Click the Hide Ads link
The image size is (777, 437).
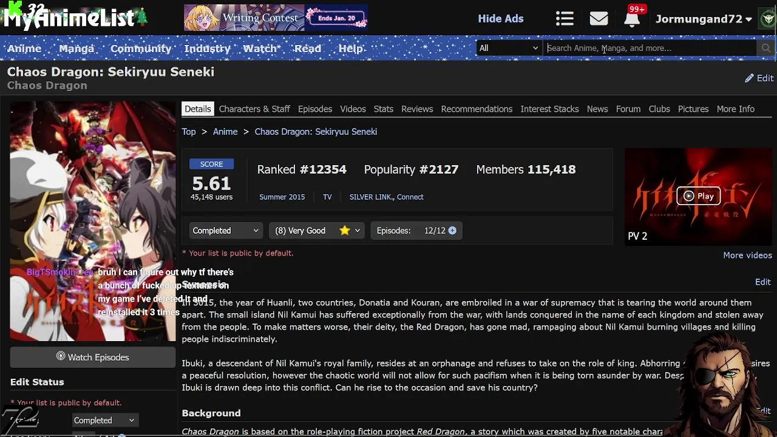tap(501, 19)
